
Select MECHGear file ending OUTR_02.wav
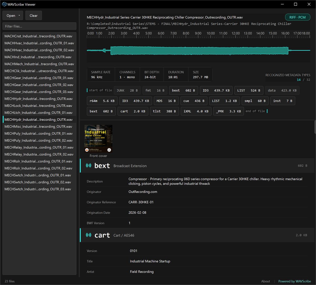click(39, 85)
